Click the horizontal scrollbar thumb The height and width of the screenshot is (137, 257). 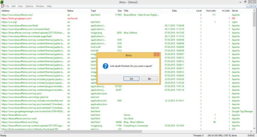73,131
